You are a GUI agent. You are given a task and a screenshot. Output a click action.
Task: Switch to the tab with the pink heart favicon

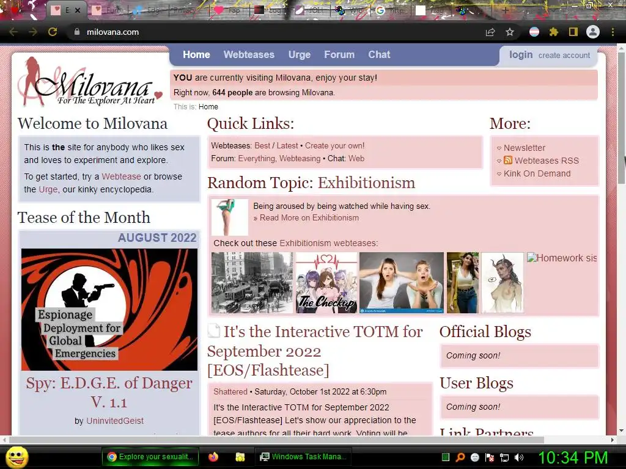pyautogui.click(x=229, y=10)
